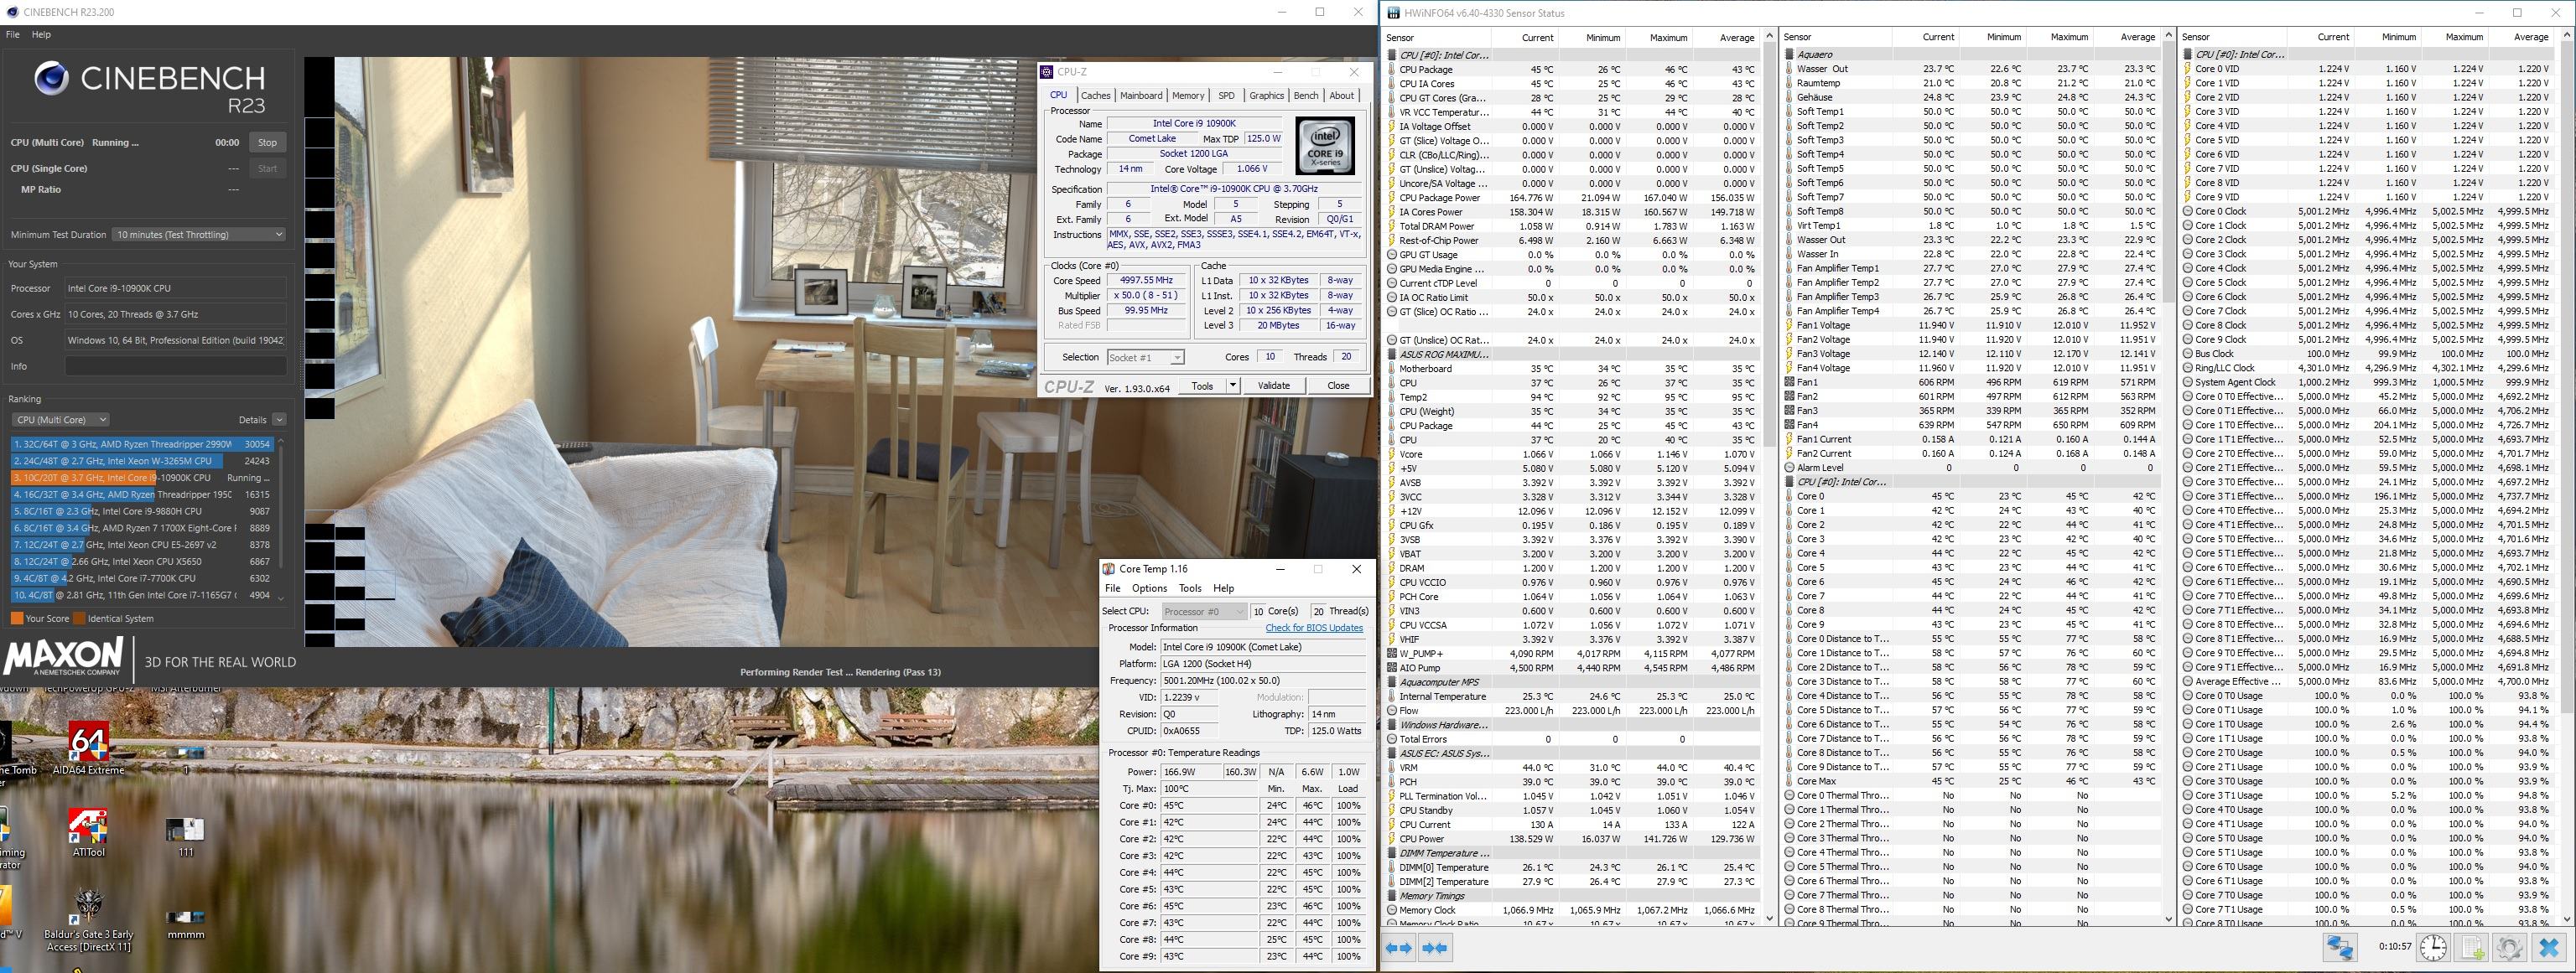Switch to CPU-Z Caches tab

point(1095,96)
